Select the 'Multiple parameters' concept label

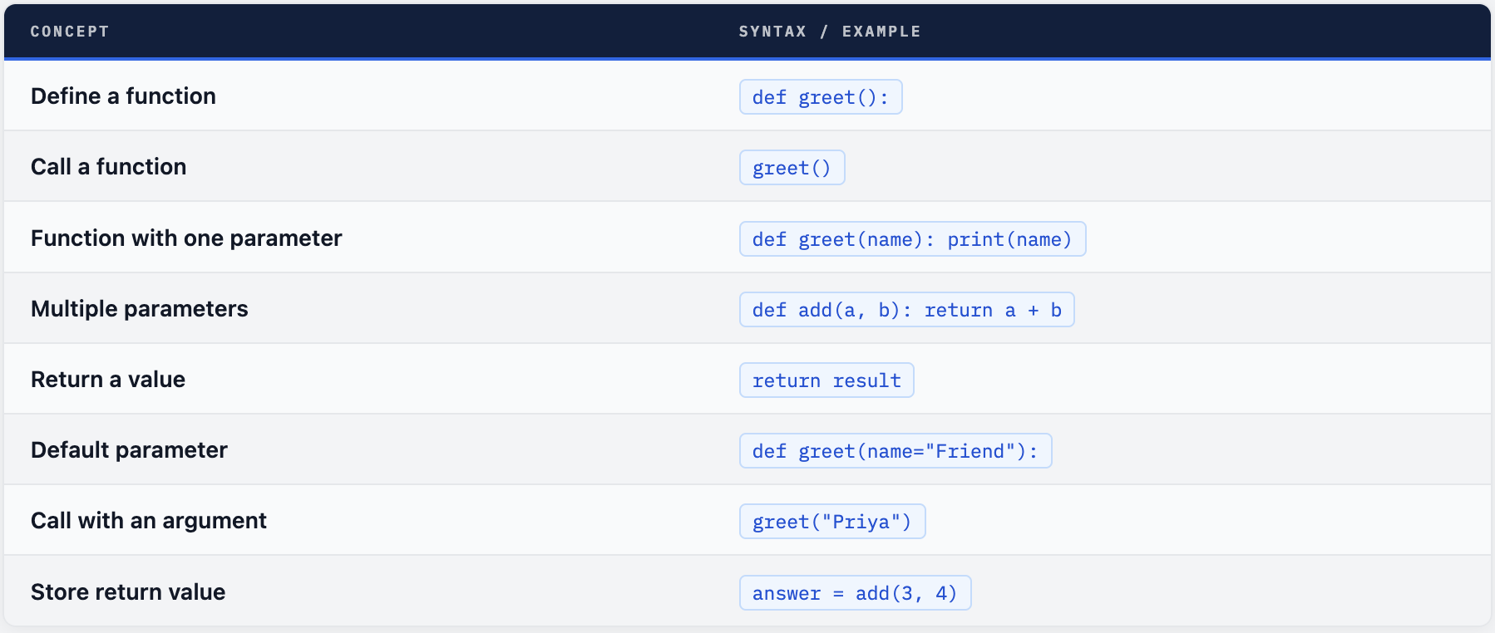[x=139, y=309]
